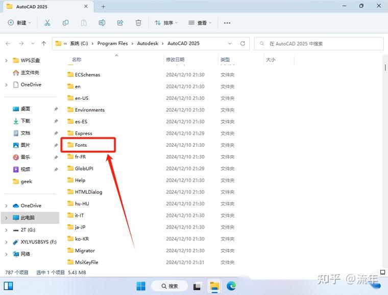Screen dimensions: 388x295
Task: Open Task View on the taskbar
Action: point(197,286)
